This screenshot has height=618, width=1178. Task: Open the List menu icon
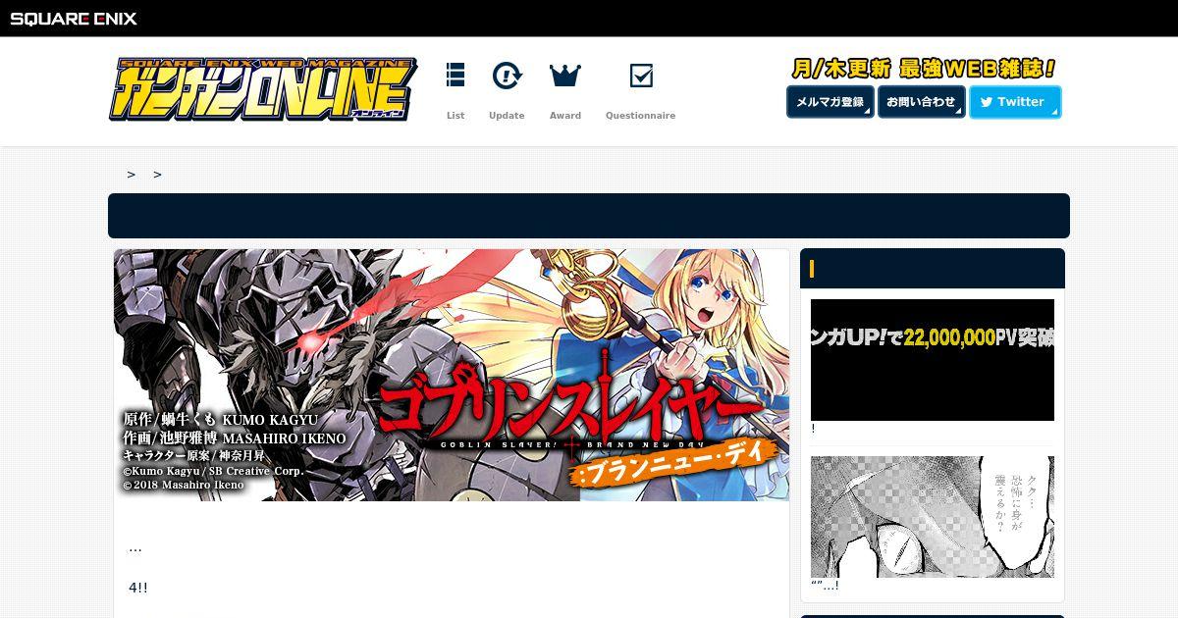pyautogui.click(x=455, y=76)
